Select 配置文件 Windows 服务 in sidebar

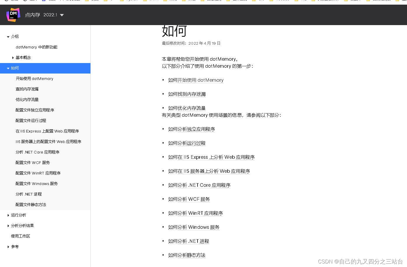coord(37,184)
